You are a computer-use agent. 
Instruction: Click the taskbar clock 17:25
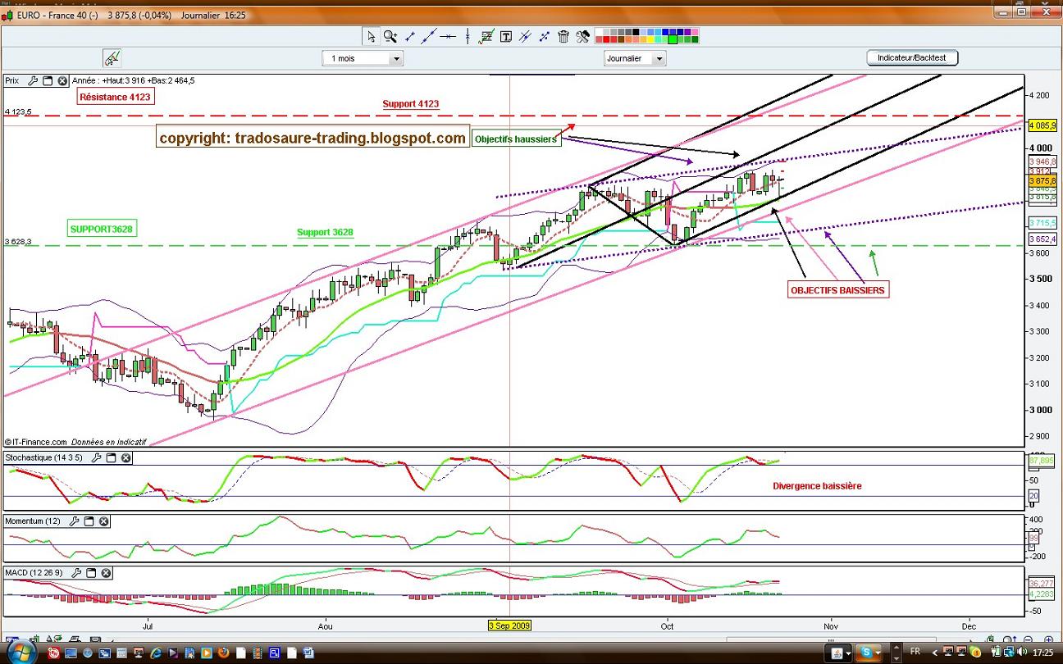[1042, 653]
